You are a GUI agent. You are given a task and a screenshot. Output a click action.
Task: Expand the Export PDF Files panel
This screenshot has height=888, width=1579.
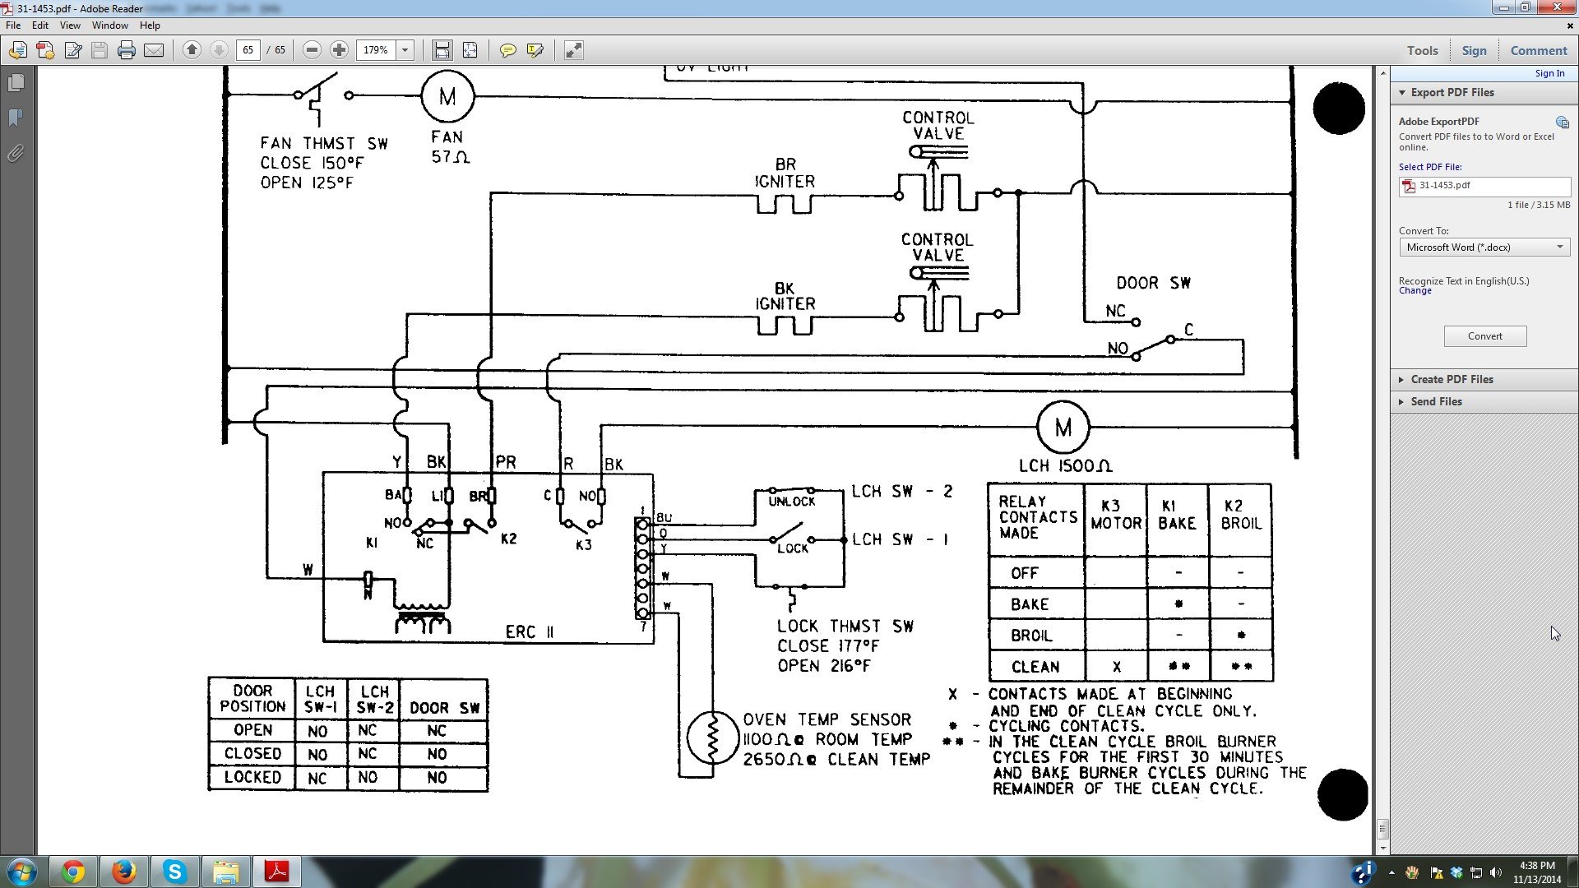(1452, 92)
